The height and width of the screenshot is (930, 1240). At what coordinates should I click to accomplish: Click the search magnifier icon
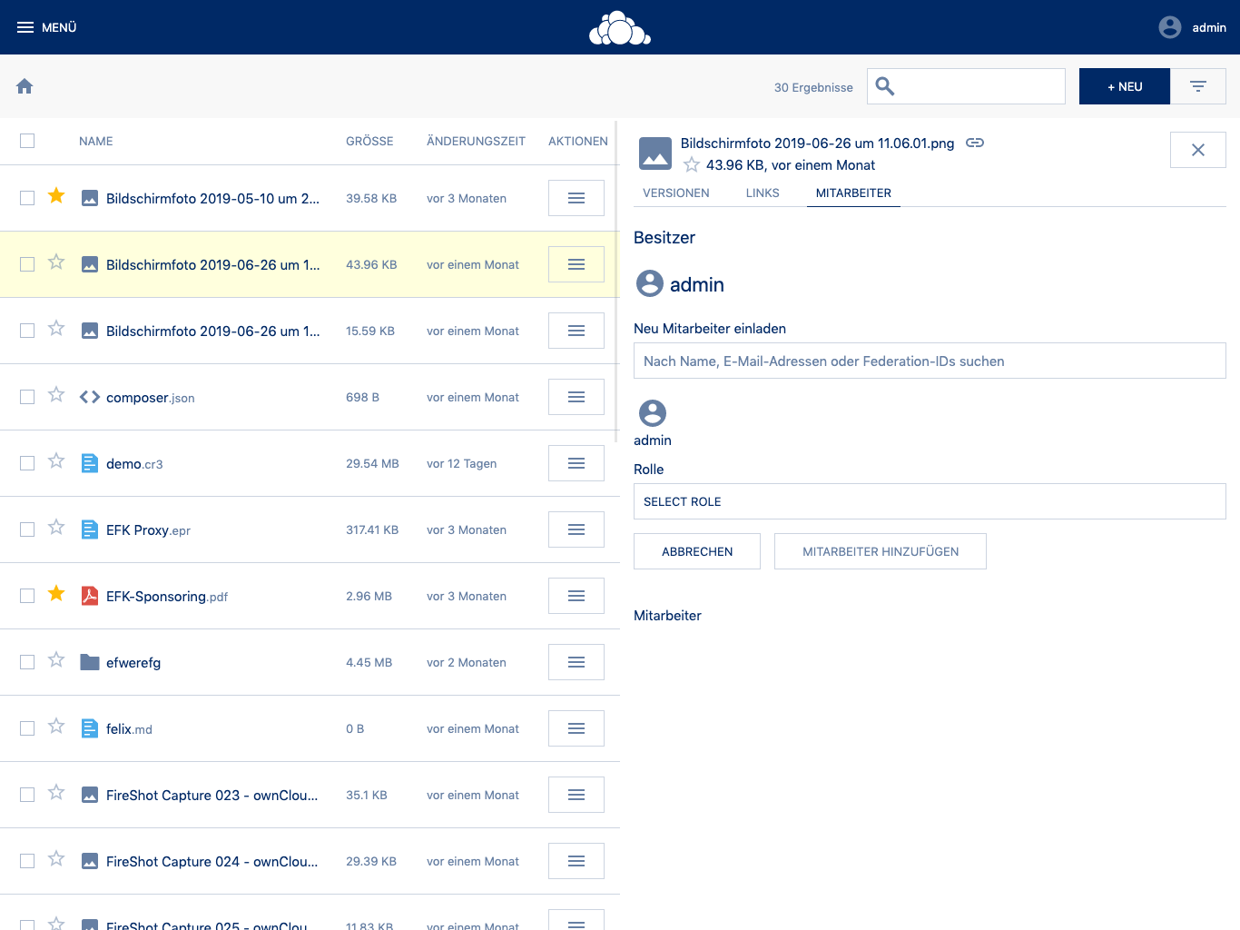click(x=885, y=86)
